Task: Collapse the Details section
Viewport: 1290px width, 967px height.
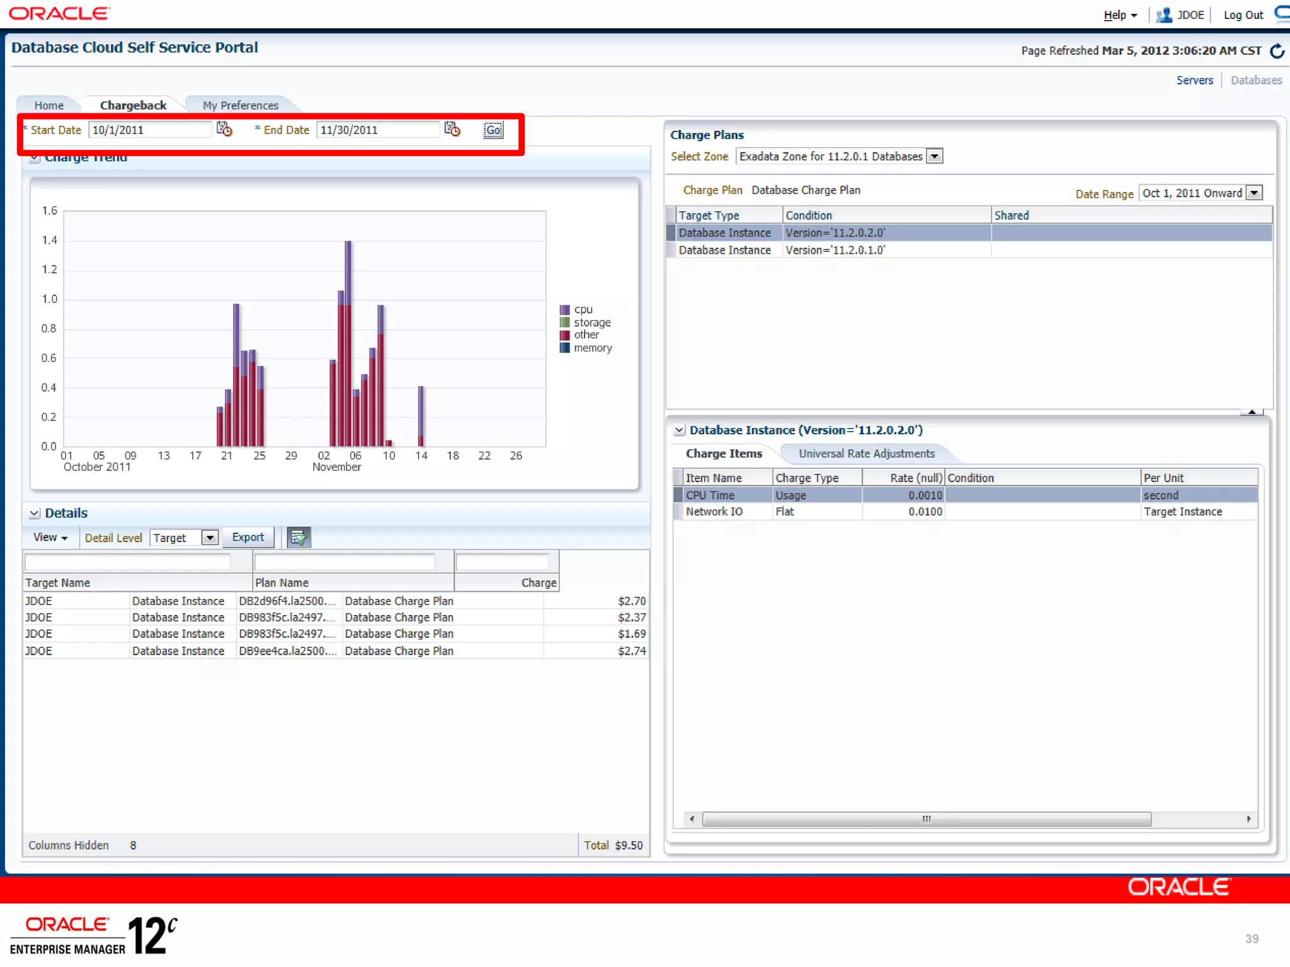Action: point(35,514)
